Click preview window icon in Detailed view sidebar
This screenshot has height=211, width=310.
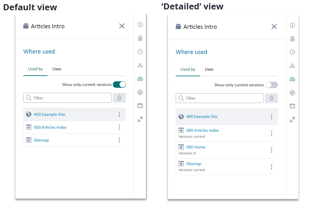tap(292, 106)
